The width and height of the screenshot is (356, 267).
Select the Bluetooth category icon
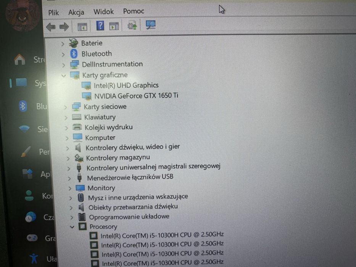74,54
